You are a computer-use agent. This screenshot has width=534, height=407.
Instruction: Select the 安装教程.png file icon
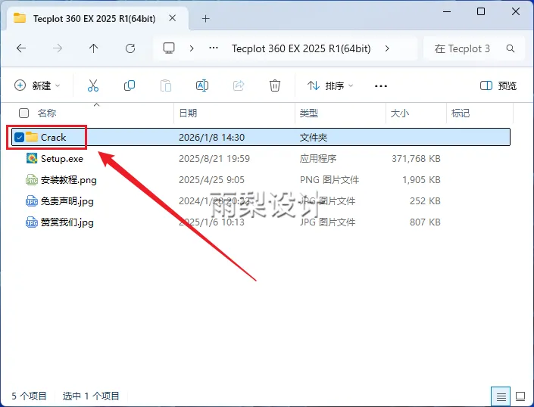pyautogui.click(x=32, y=179)
